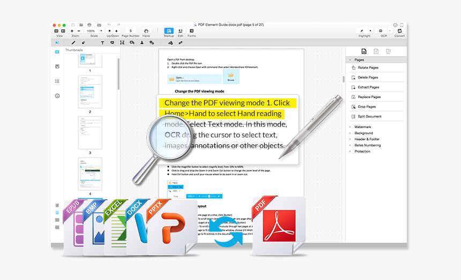Click the 100% Scale value field

(x=91, y=31)
